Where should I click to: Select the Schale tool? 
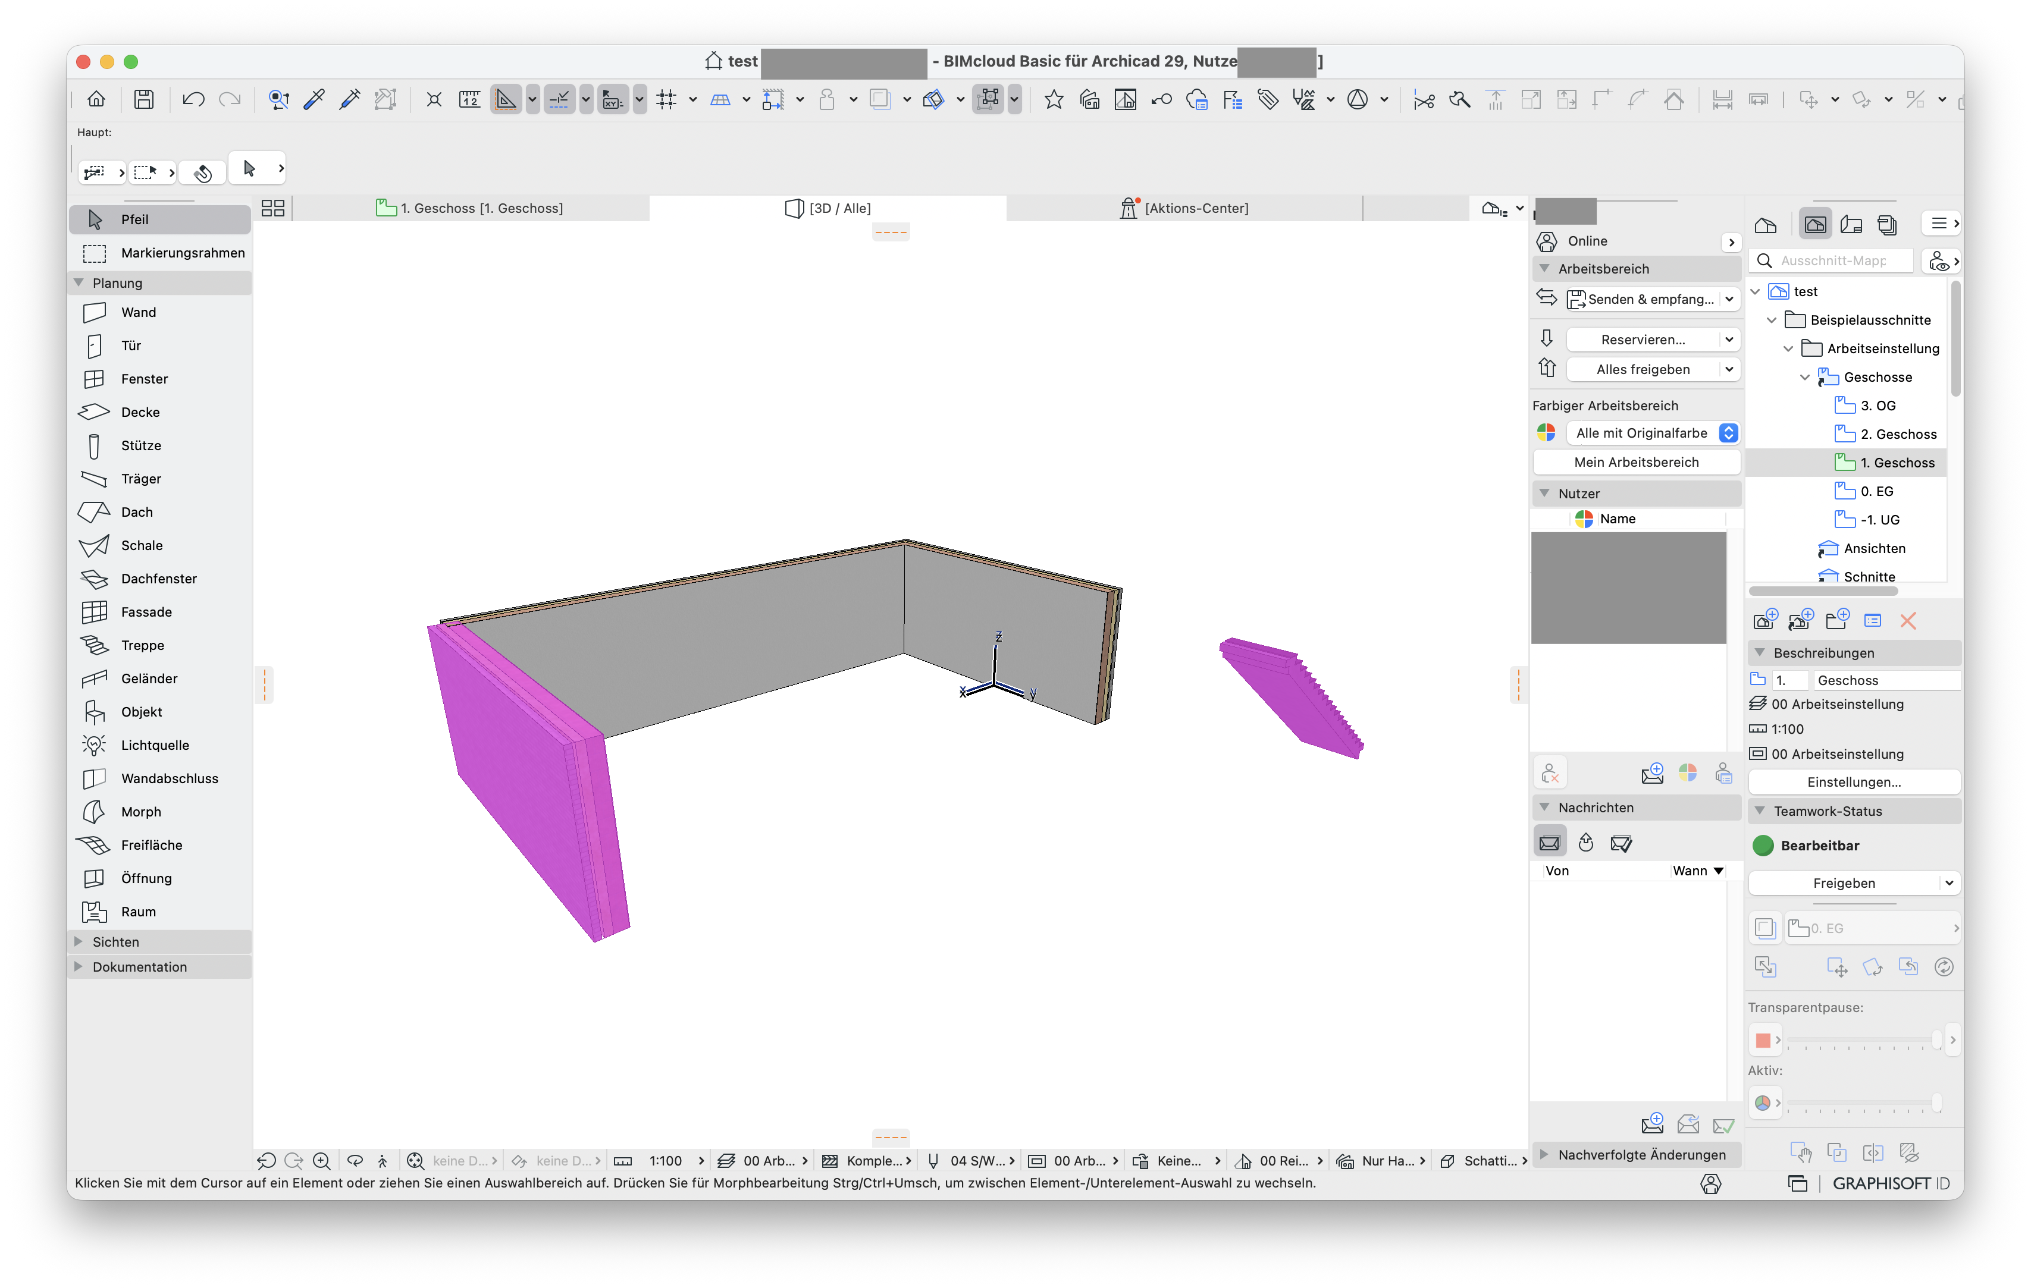159,545
